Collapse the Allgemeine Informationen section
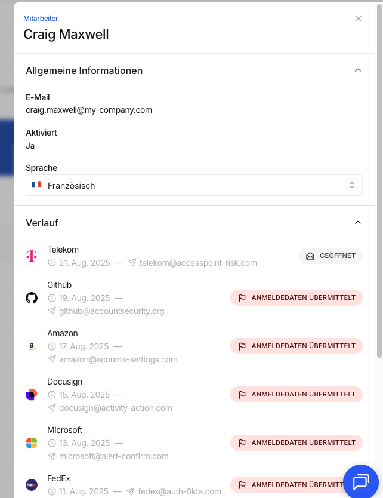The width and height of the screenshot is (383, 498). [x=357, y=70]
